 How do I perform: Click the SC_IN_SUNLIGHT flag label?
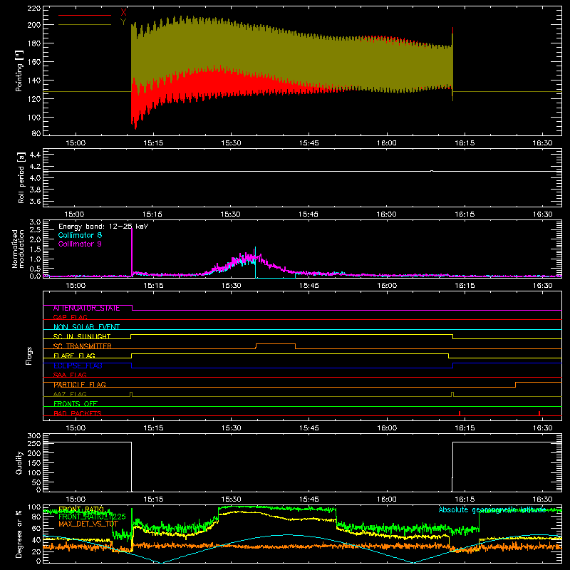(x=82, y=336)
